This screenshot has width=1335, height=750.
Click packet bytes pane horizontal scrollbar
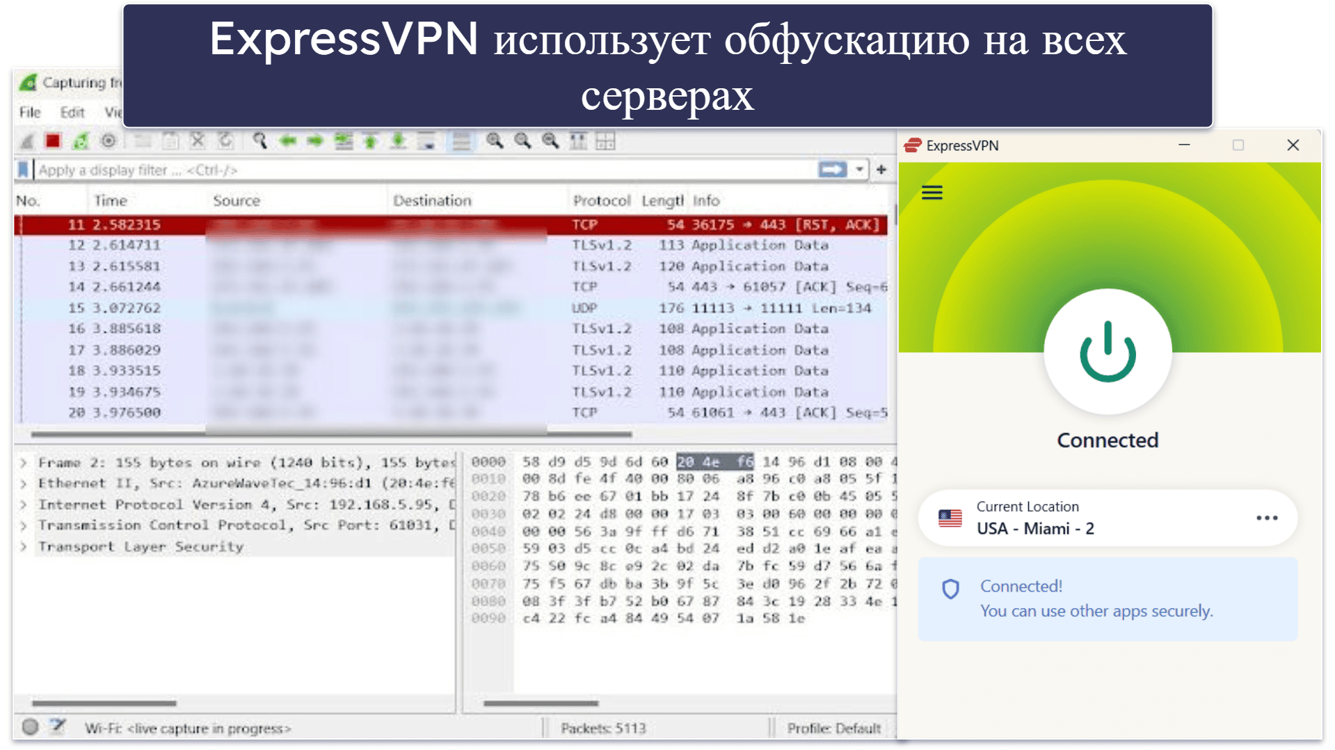pos(541,703)
